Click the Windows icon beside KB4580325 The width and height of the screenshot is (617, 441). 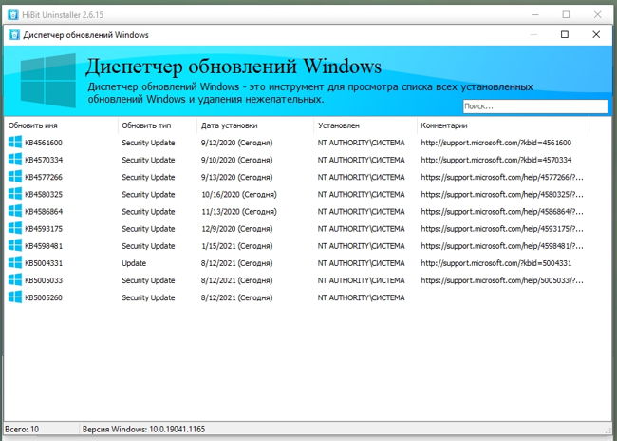click(x=15, y=194)
